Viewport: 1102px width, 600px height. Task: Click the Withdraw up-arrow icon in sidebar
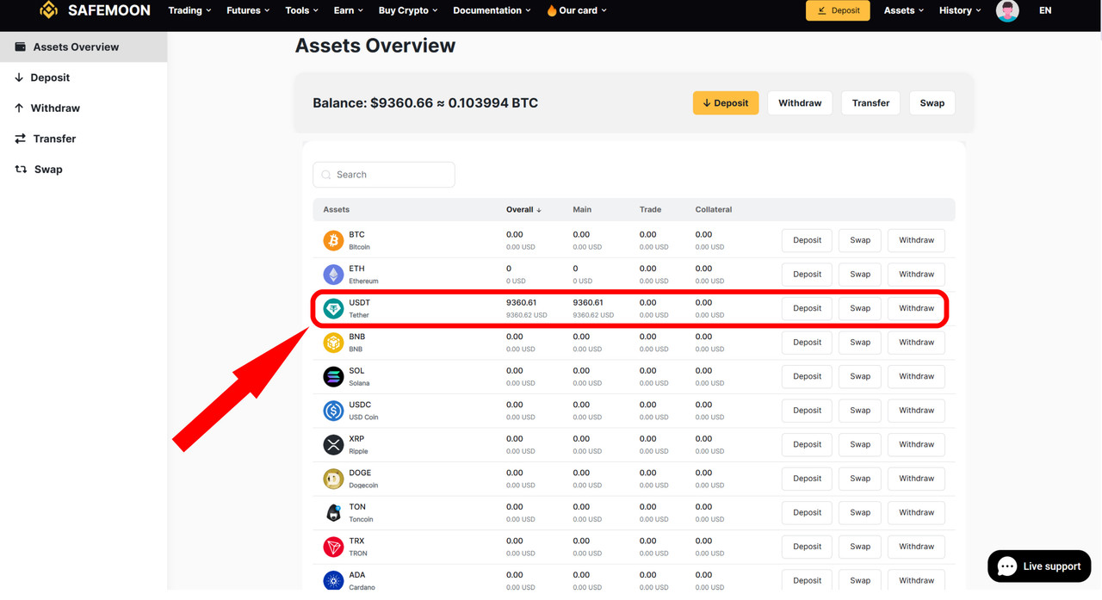19,108
